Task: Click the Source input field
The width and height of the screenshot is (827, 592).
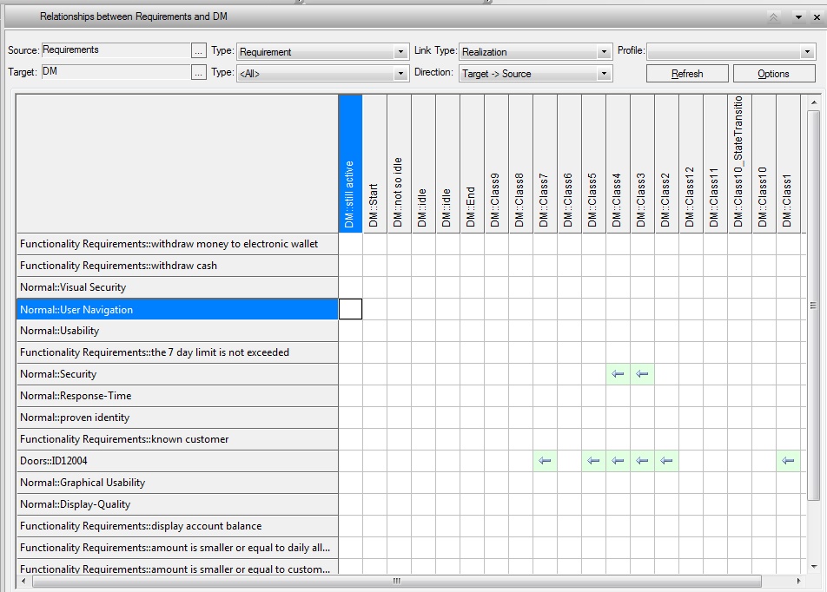Action: pos(116,50)
